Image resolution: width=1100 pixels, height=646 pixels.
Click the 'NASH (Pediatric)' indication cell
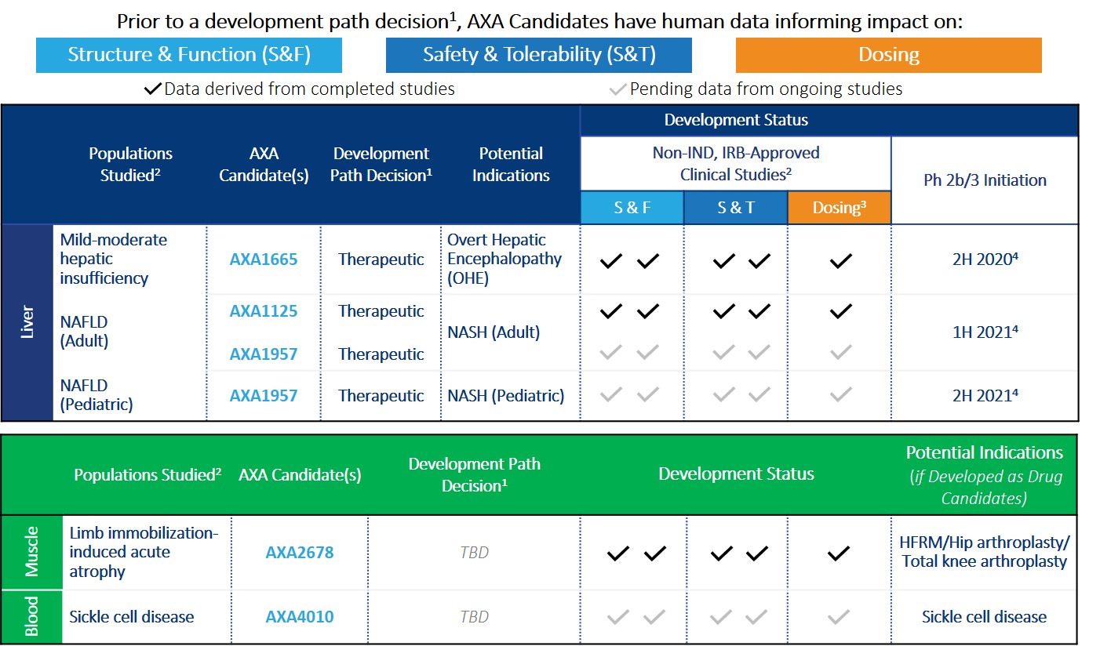506,396
